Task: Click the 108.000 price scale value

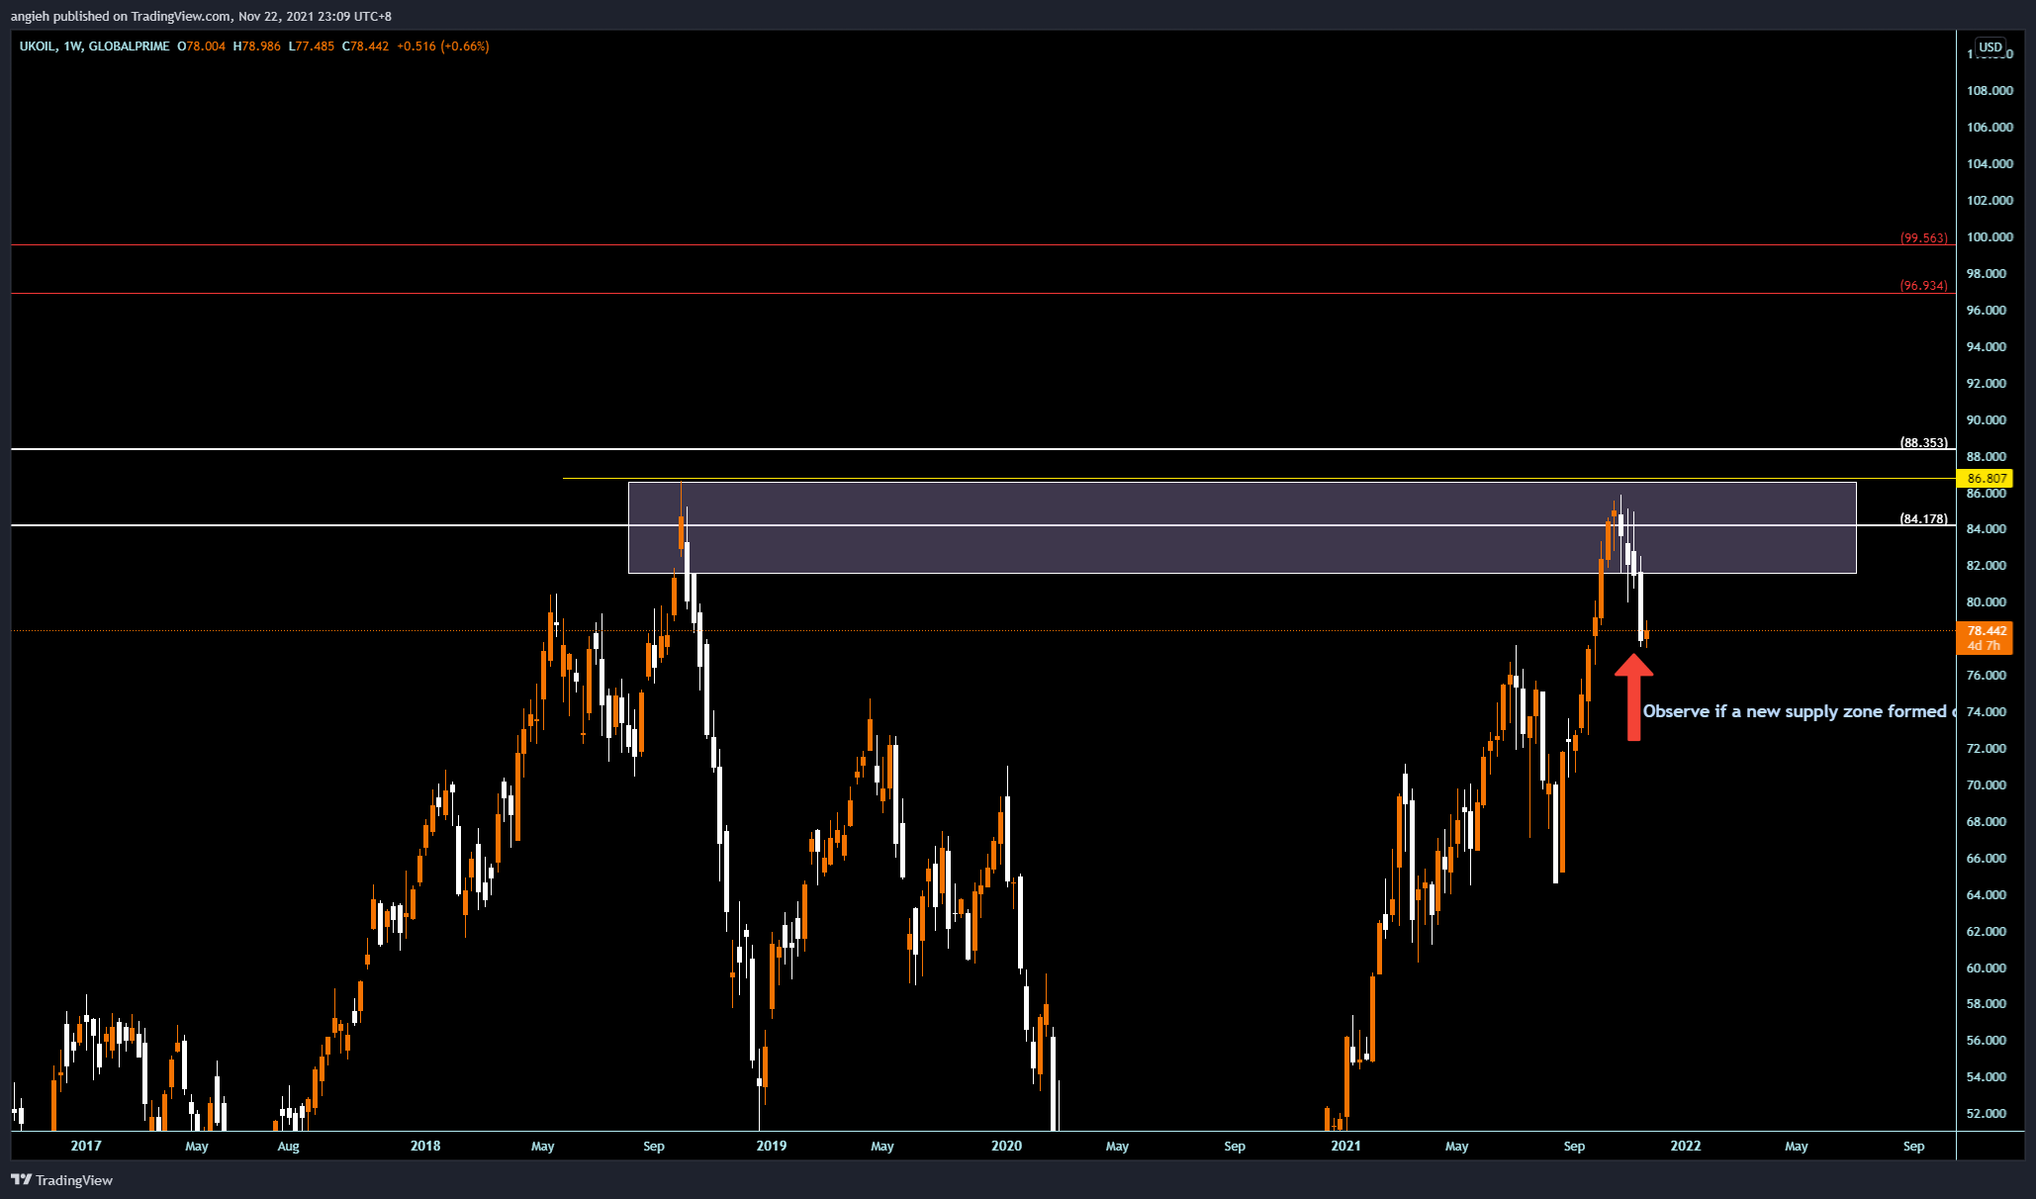Action: [1990, 91]
